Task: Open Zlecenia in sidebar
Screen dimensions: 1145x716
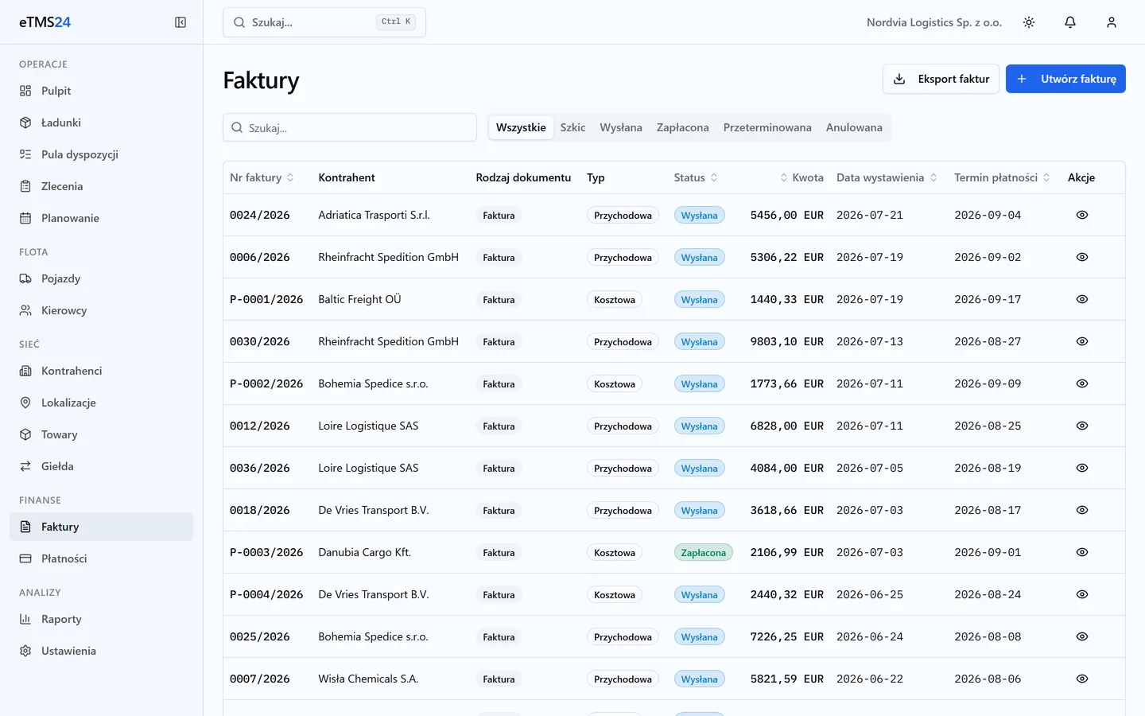Action: tap(101, 186)
